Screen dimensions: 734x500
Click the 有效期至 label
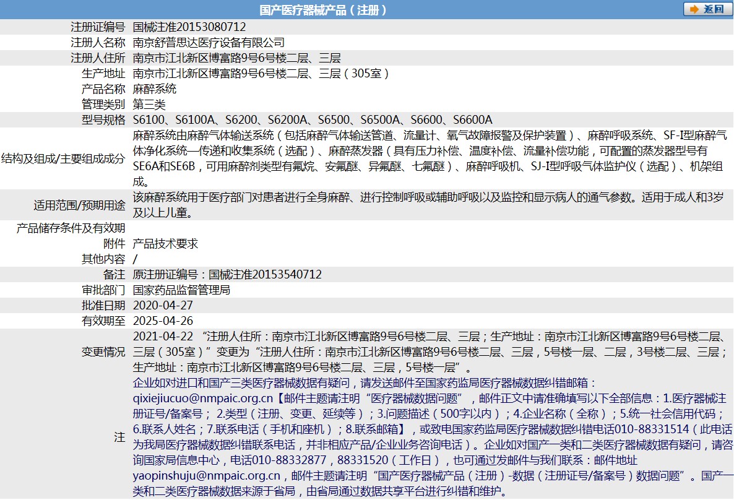103,321
